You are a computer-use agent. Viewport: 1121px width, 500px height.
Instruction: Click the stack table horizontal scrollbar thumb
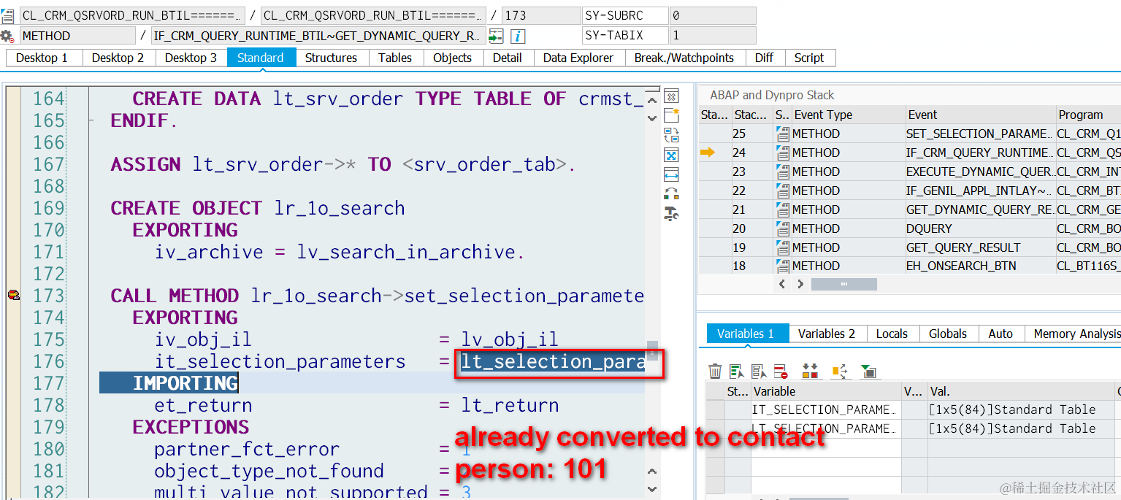pyautogui.click(x=843, y=284)
